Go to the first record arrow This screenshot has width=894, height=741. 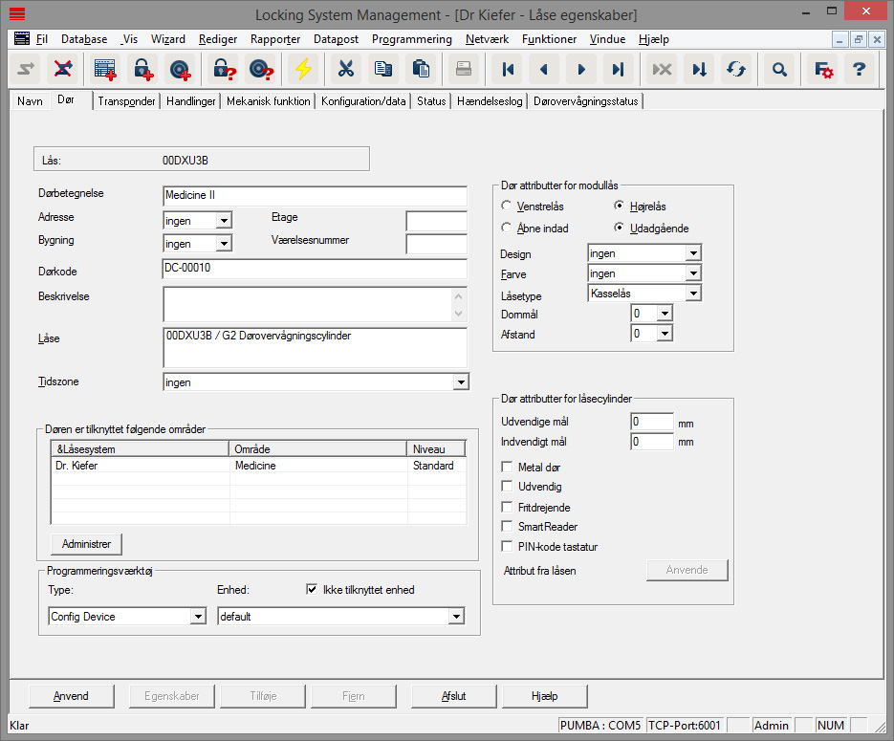(508, 69)
